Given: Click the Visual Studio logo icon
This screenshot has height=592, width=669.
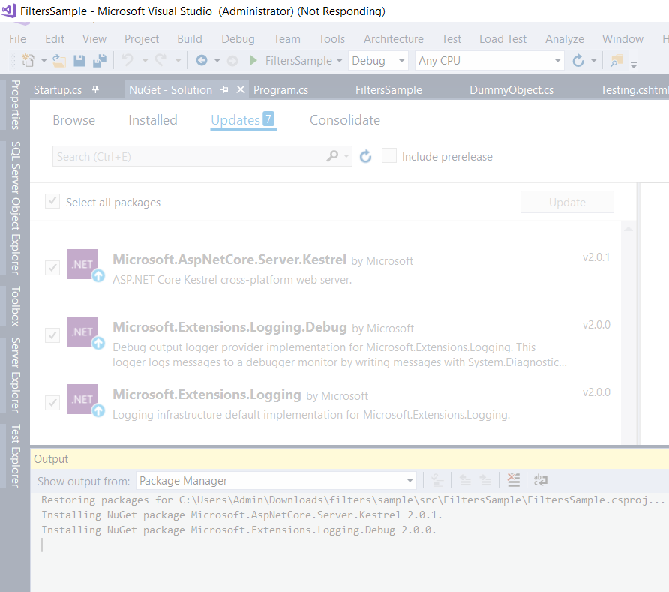Looking at the screenshot, I should pyautogui.click(x=10, y=11).
